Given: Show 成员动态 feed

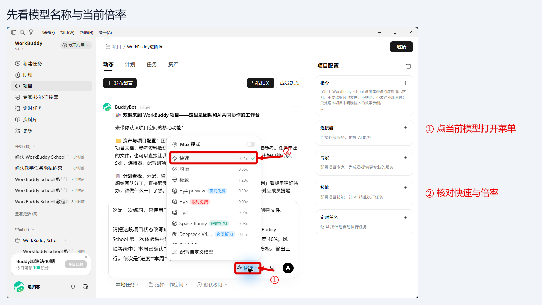Looking at the screenshot, I should click(289, 83).
